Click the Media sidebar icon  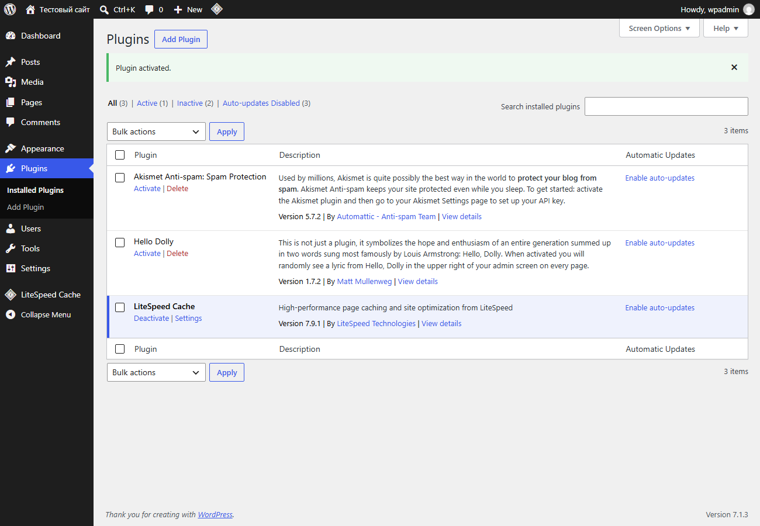pos(11,82)
